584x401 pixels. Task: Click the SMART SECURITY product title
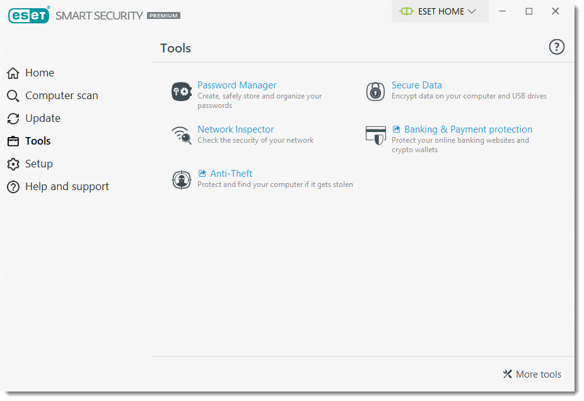(x=99, y=16)
